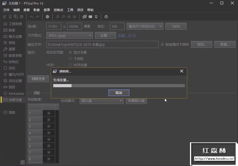Open the 帮助 menu

90,10
